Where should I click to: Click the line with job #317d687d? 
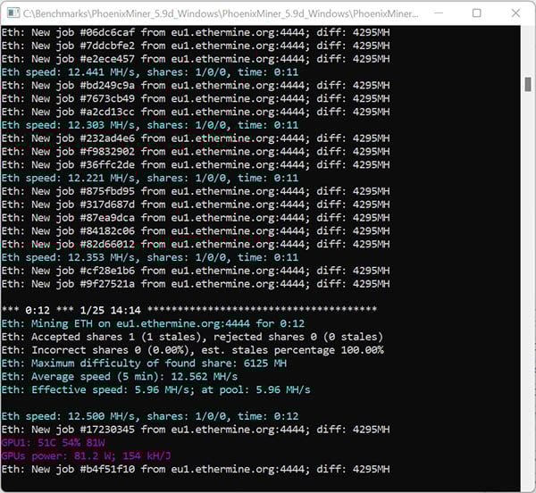pyautogui.click(x=196, y=205)
